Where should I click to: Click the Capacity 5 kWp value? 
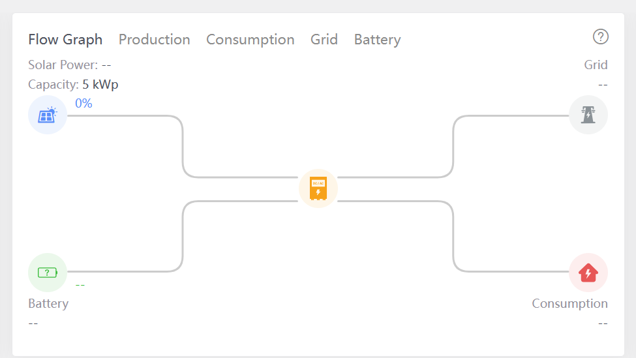click(x=100, y=85)
